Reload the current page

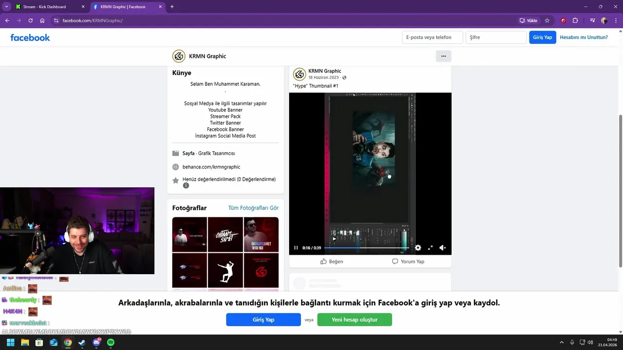pos(31,20)
